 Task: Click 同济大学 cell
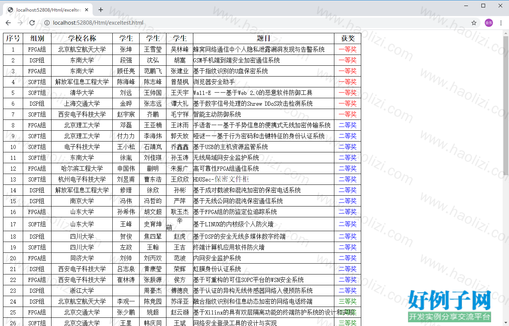click(82, 258)
